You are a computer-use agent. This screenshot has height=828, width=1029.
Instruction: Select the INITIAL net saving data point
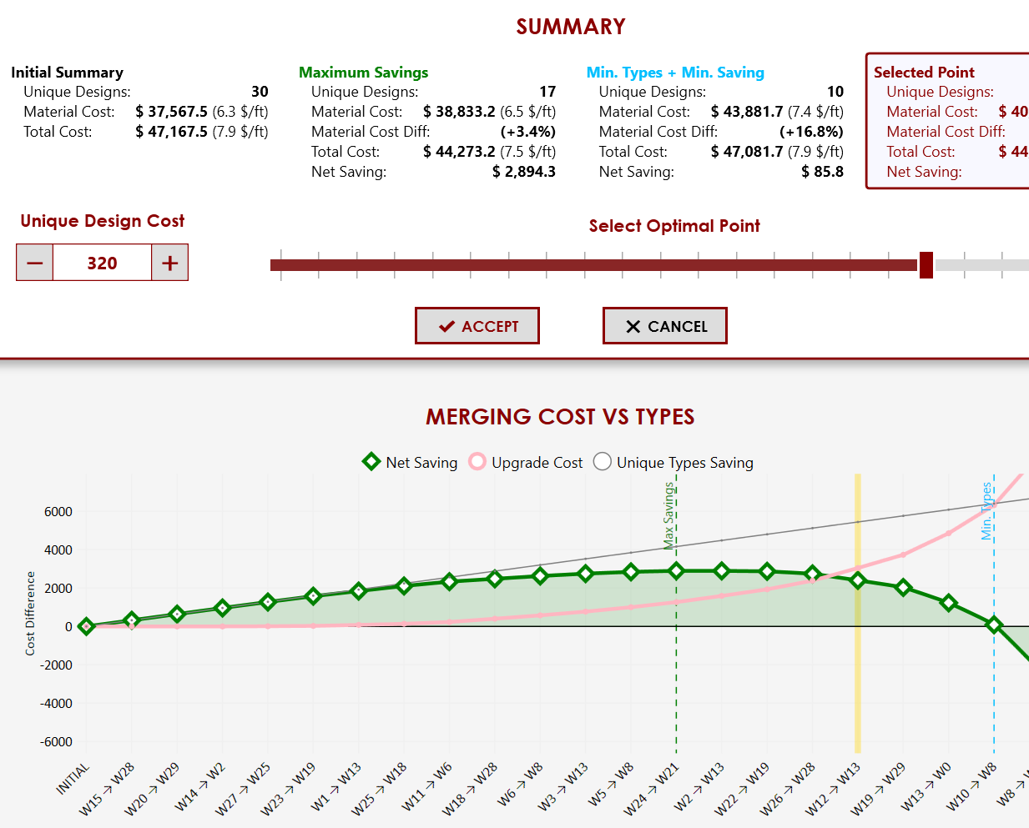pos(86,626)
